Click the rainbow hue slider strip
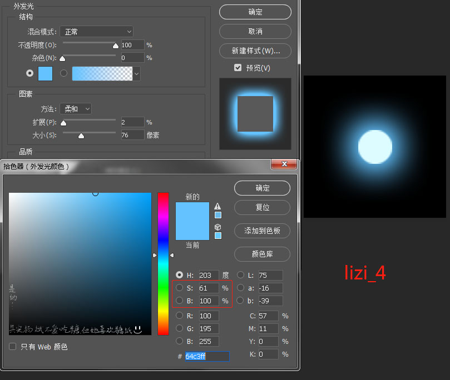The image size is (450, 380). click(163, 264)
